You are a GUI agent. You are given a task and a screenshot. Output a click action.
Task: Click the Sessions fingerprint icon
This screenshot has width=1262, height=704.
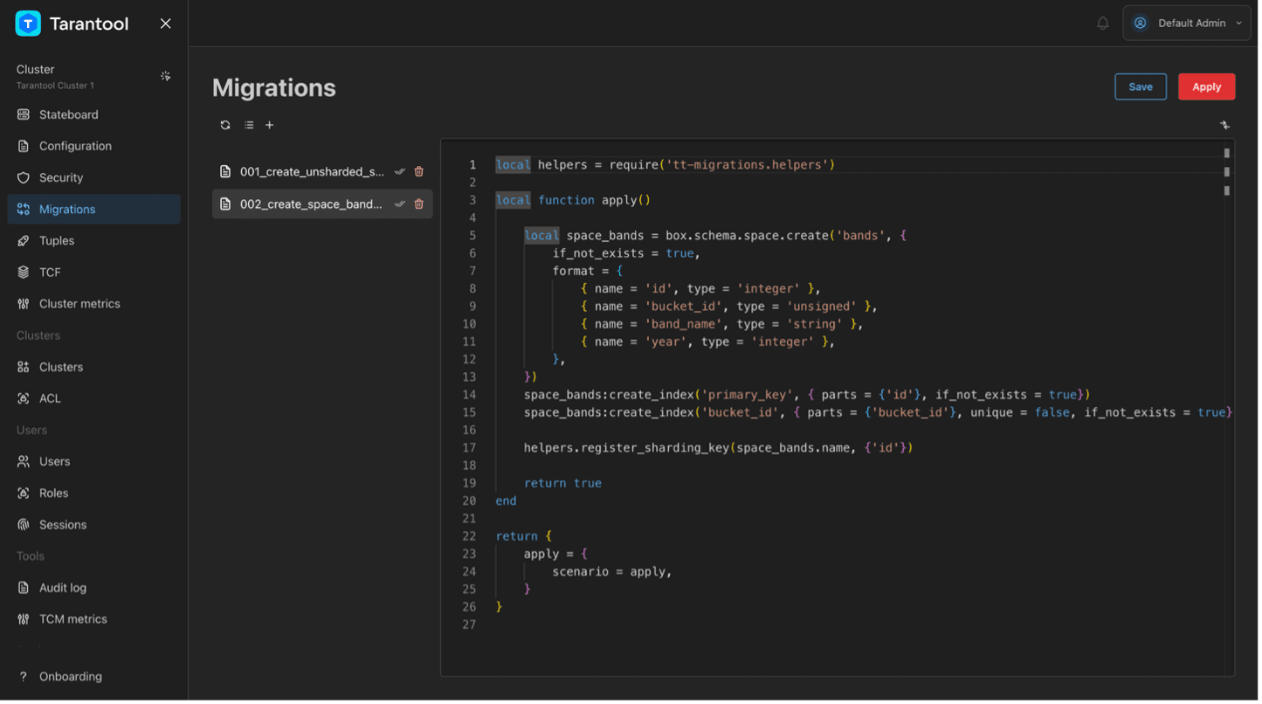click(24, 526)
